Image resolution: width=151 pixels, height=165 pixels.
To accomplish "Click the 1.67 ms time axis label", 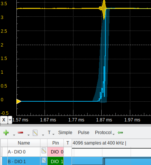I will click(x=48, y=120).
